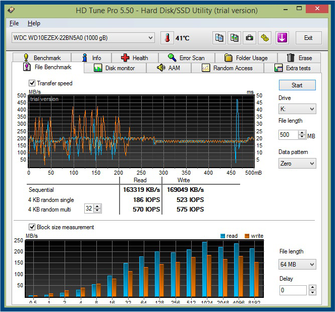
Task: Click the File Benchmark tab icon
Action: click(x=27, y=67)
